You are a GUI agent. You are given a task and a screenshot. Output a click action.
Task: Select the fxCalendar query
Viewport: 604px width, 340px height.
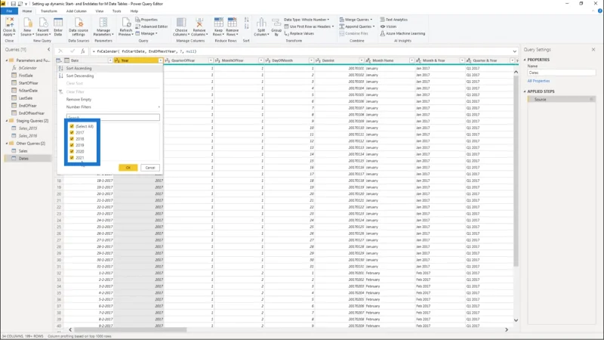tap(28, 68)
